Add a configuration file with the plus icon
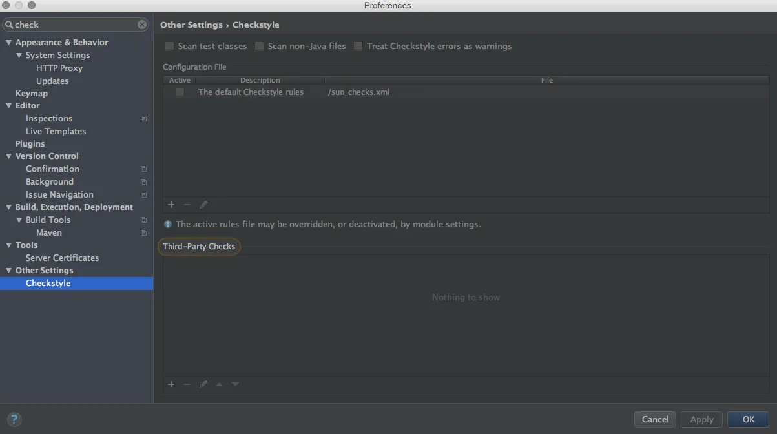This screenshot has height=434, width=777. coord(171,205)
